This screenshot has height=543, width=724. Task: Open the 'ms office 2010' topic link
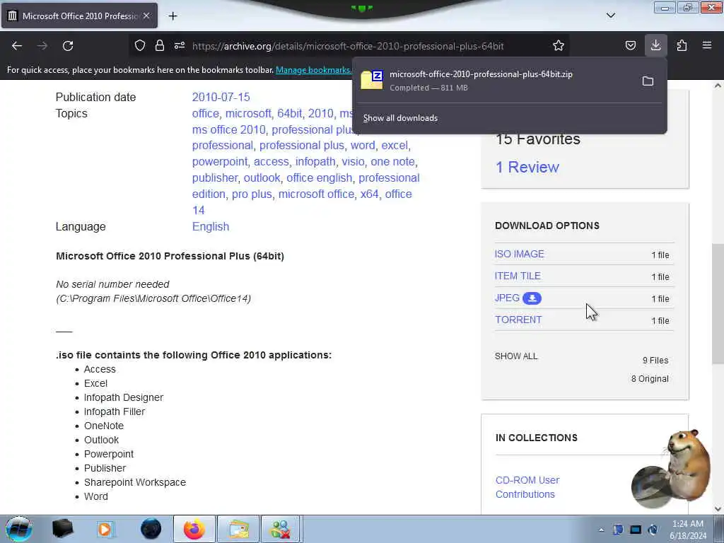click(228, 130)
